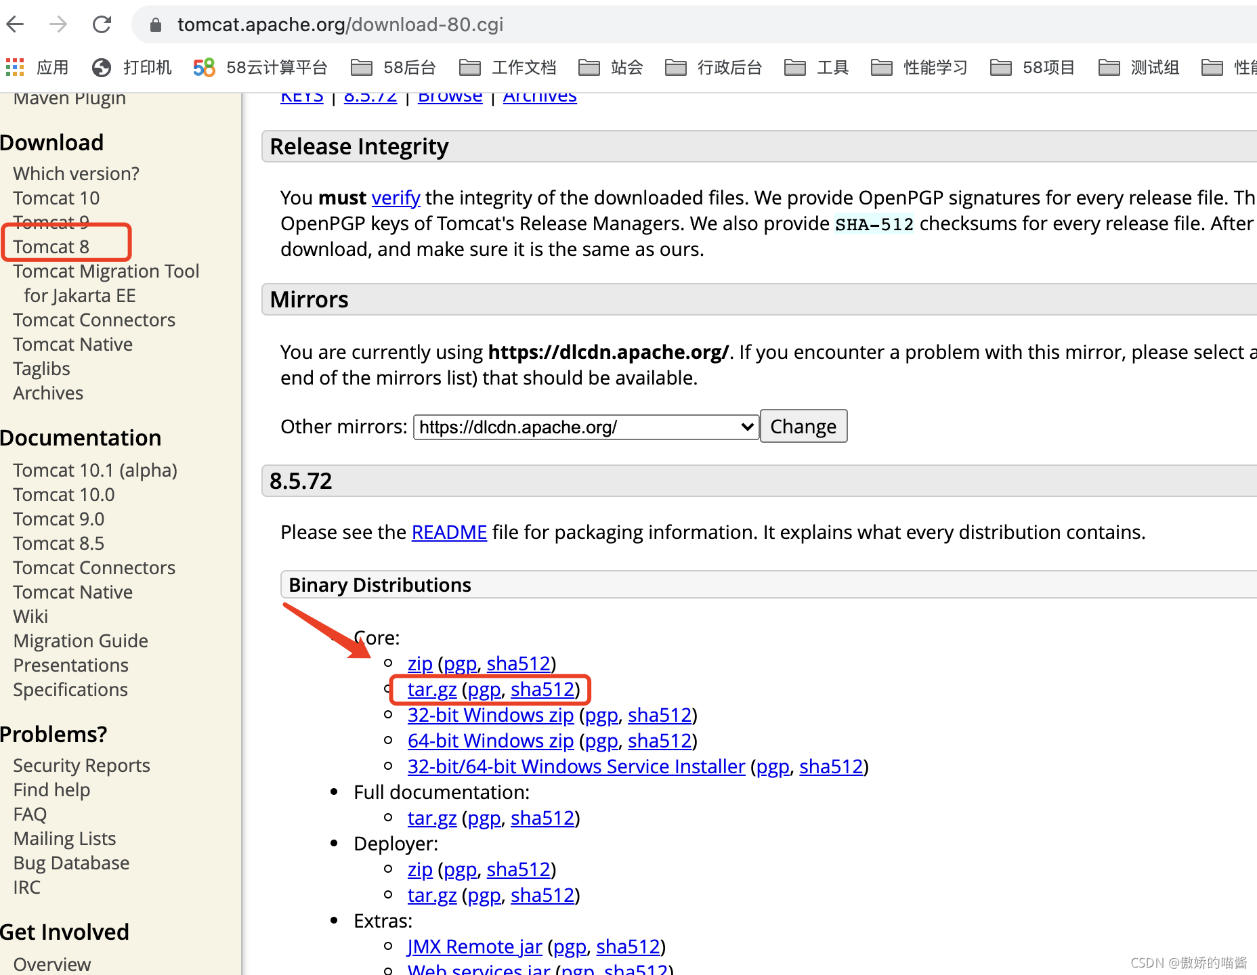This screenshot has height=975, width=1257.
Task: Open Security Reports
Action: point(81,766)
